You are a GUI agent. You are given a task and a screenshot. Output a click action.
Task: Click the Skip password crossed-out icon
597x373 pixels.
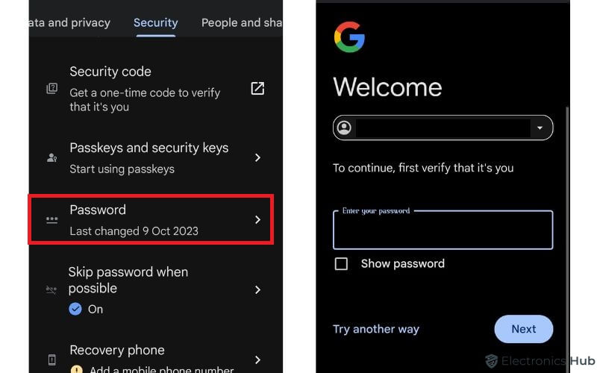tap(51, 290)
